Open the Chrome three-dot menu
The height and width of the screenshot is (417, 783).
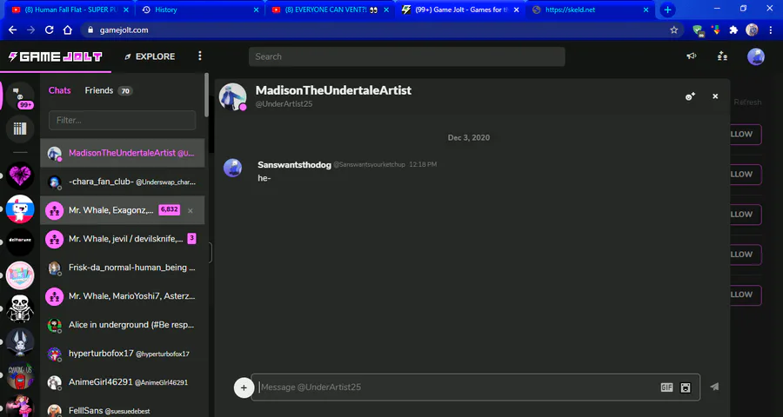(771, 30)
